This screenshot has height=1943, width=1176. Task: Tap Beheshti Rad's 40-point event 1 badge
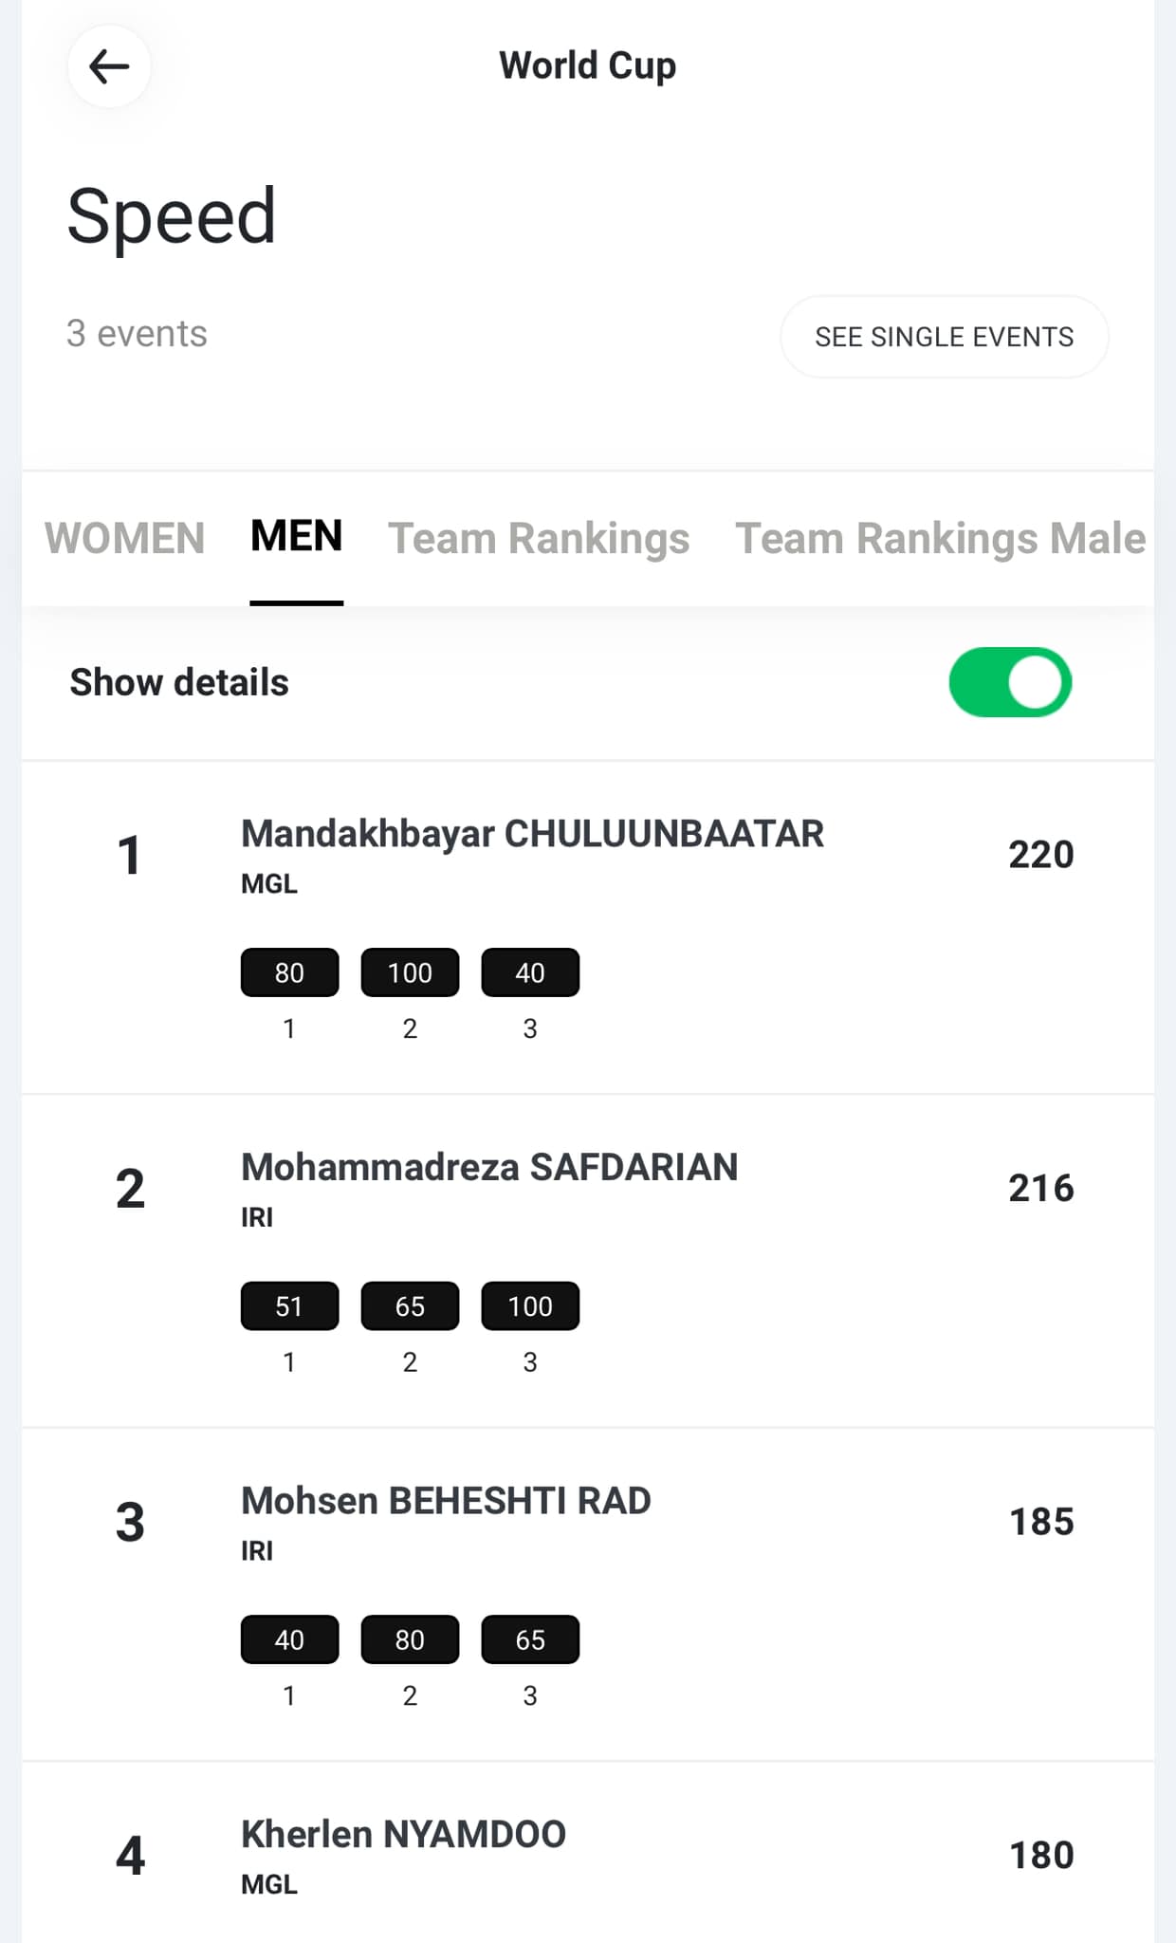(289, 1639)
